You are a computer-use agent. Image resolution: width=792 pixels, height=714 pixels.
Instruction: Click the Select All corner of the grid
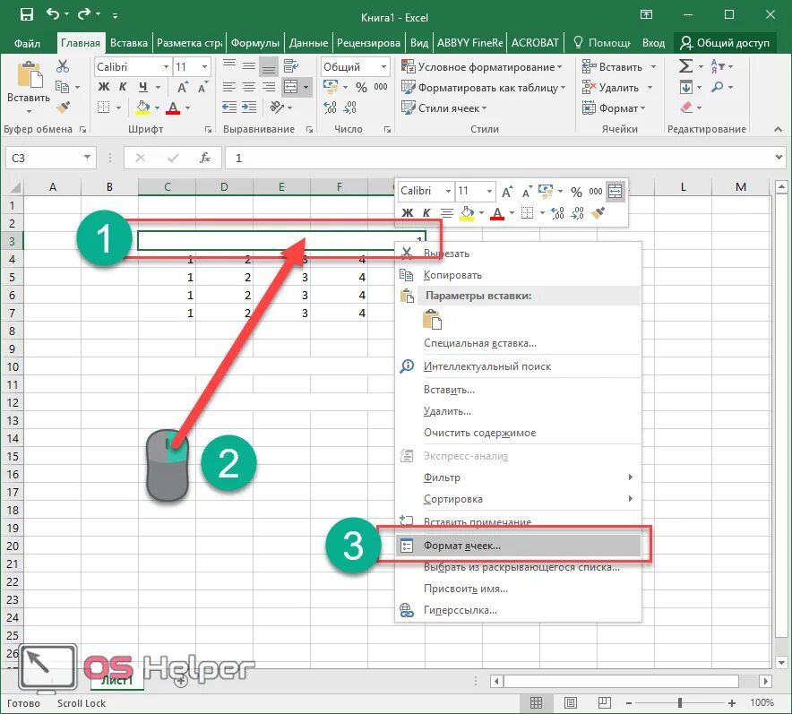pyautogui.click(x=15, y=188)
